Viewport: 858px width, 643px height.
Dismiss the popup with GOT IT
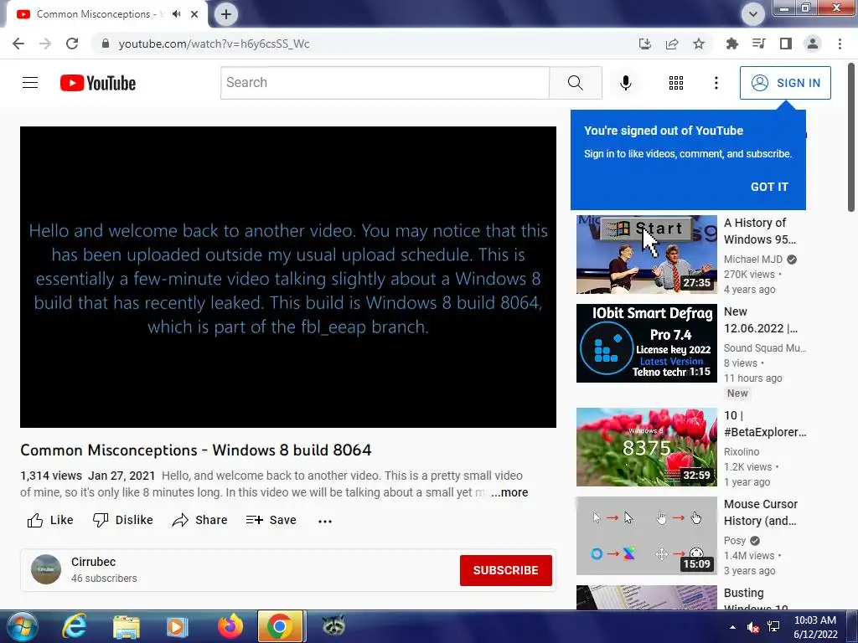pos(769,187)
